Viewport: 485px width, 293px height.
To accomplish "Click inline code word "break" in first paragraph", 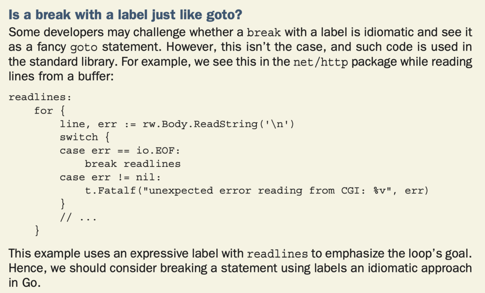I will [264, 33].
